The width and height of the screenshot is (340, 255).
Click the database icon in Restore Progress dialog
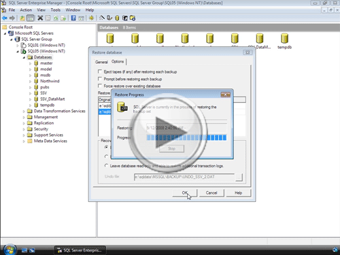point(122,107)
